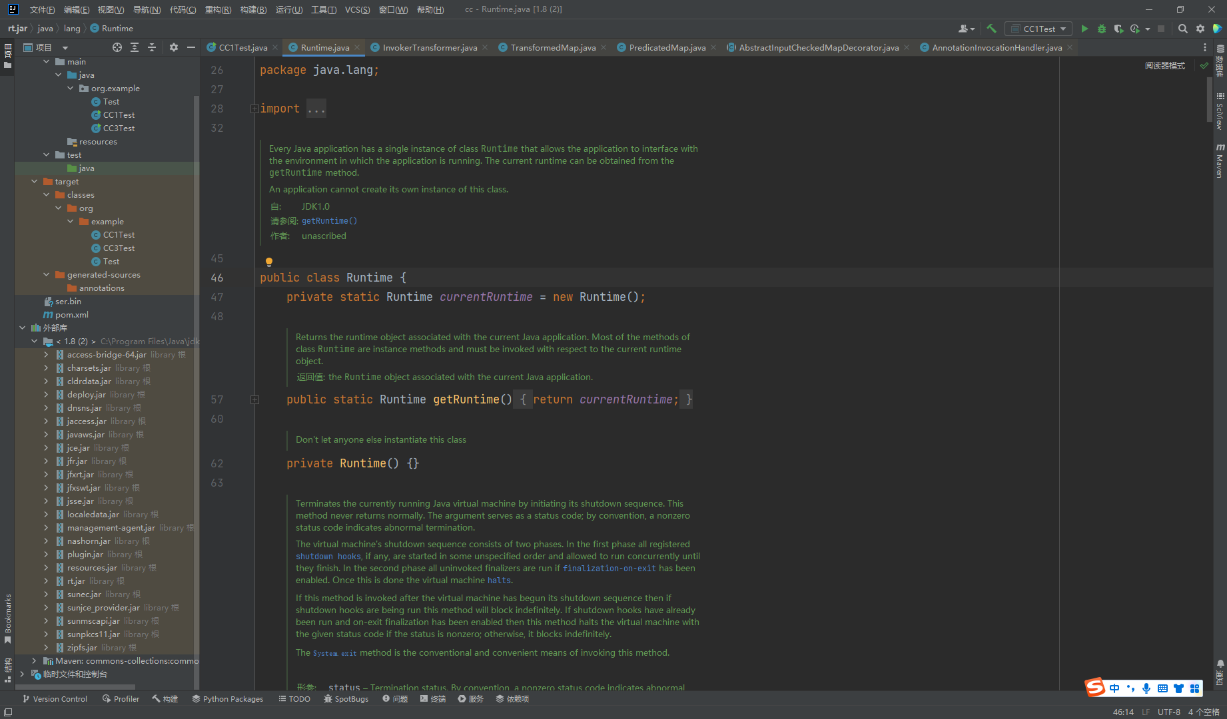Open recent tabs three-dot menu
The width and height of the screenshot is (1227, 719).
(x=1205, y=47)
